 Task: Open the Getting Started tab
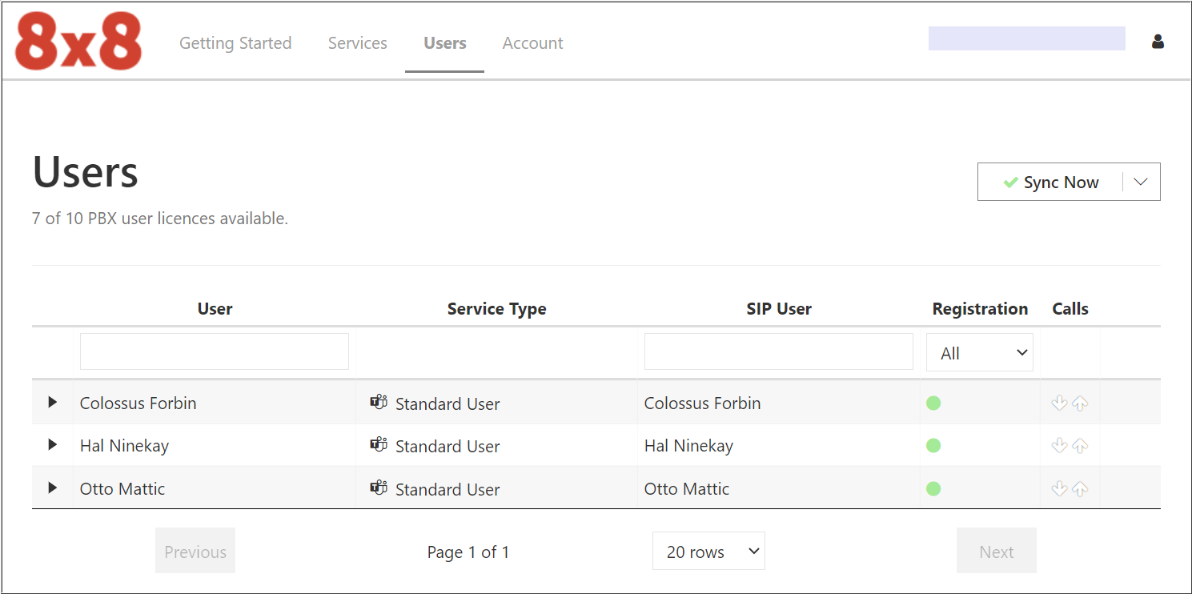point(235,43)
